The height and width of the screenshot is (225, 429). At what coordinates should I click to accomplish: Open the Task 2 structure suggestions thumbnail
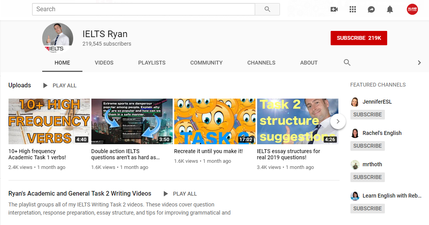pyautogui.click(x=298, y=121)
